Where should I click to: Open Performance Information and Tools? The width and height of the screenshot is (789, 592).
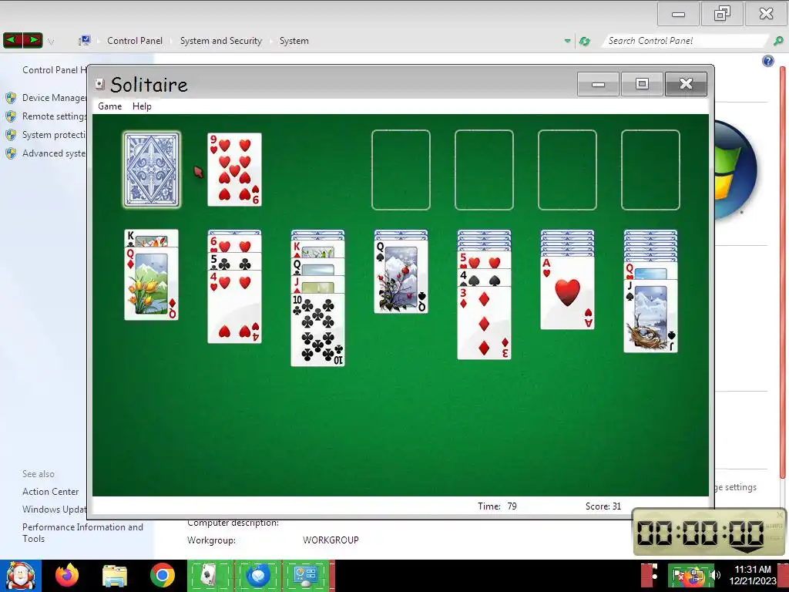click(x=82, y=533)
